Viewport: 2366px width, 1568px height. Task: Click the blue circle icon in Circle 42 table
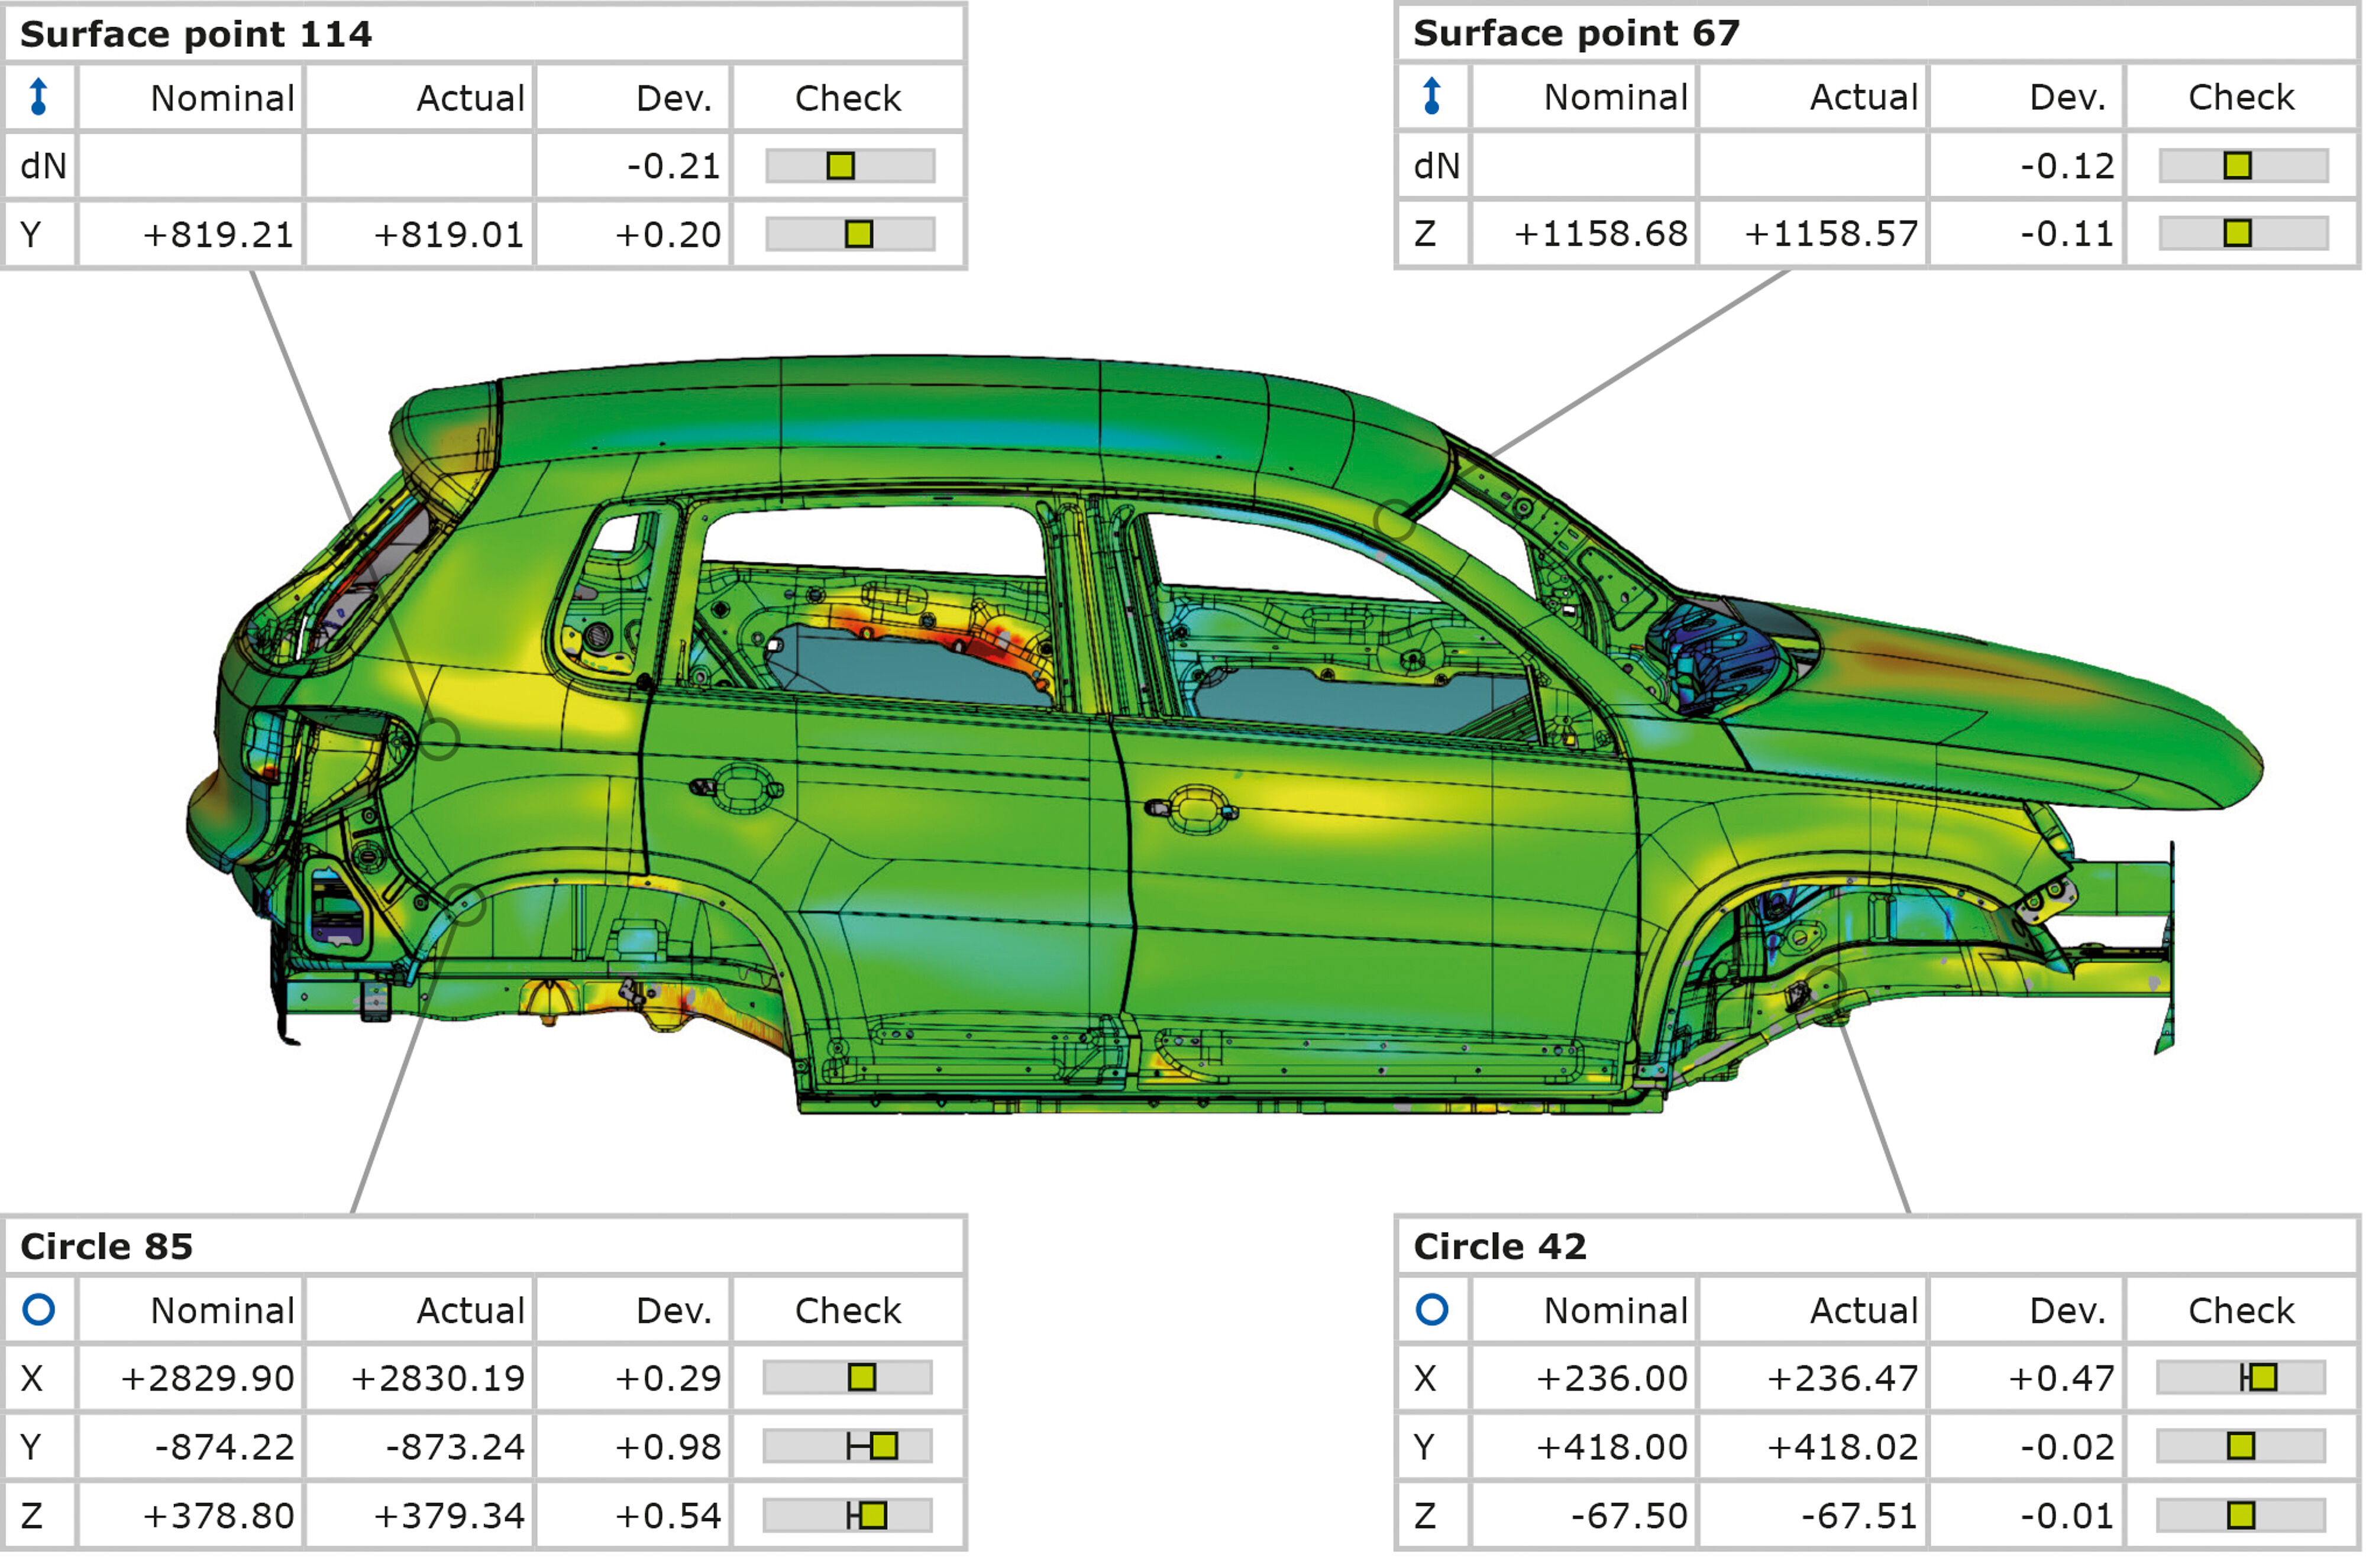(x=1431, y=1310)
